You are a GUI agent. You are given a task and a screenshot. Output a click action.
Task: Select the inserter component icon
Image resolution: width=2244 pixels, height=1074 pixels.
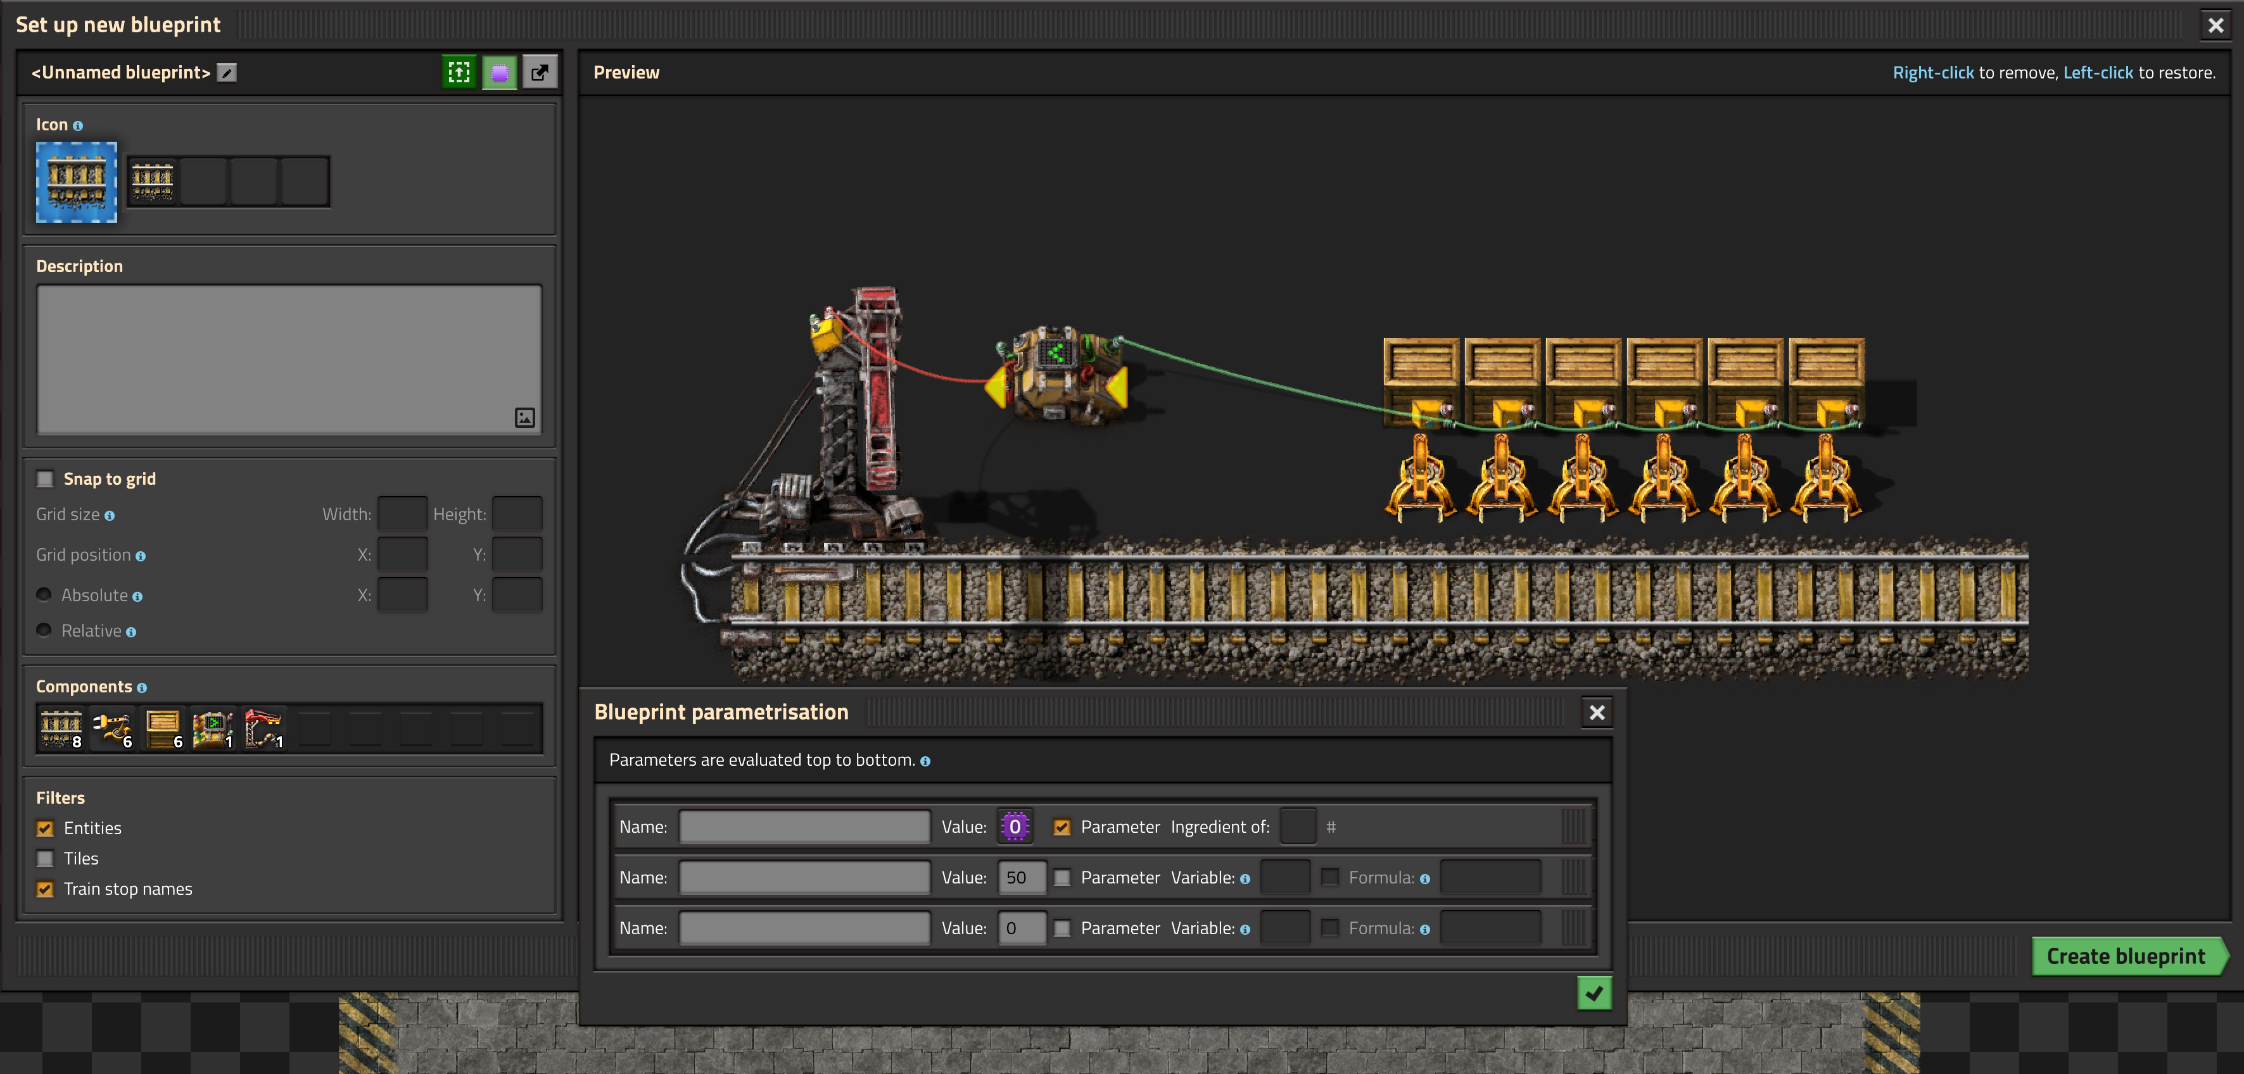tap(112, 728)
